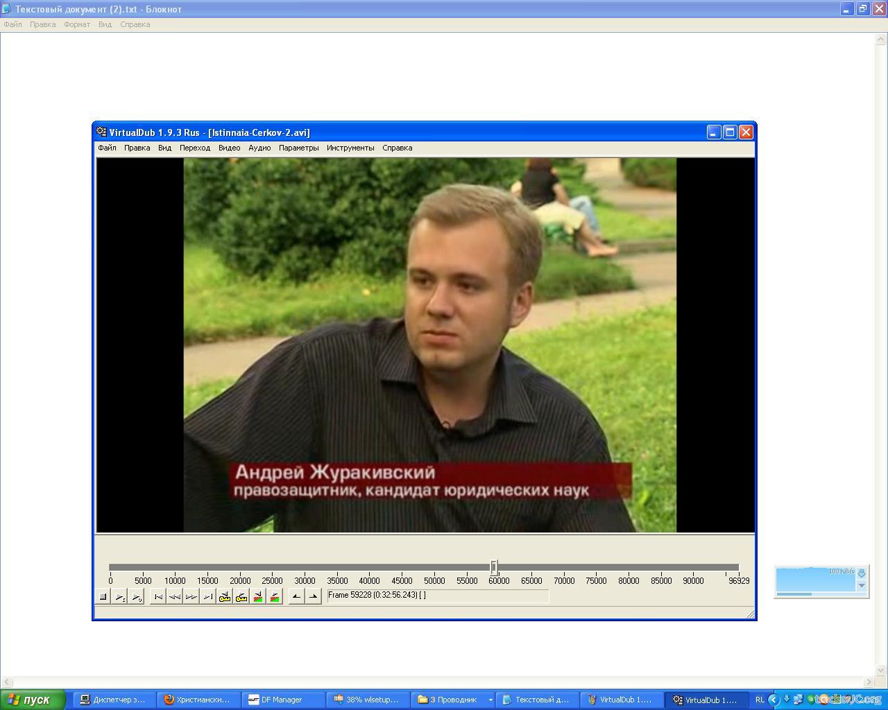Switch to DF Manager in the taskbar

282,700
